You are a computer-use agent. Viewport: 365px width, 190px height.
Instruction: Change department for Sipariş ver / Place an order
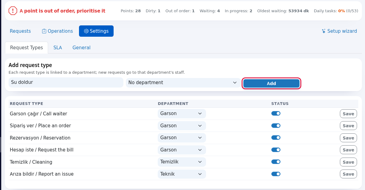(x=182, y=125)
